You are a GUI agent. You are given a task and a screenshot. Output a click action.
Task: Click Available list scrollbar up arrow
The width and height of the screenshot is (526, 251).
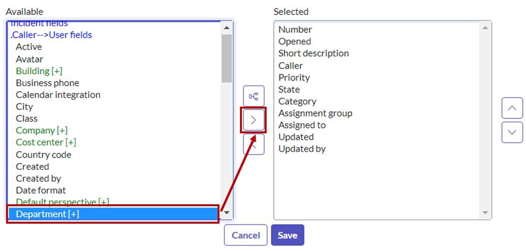click(227, 27)
